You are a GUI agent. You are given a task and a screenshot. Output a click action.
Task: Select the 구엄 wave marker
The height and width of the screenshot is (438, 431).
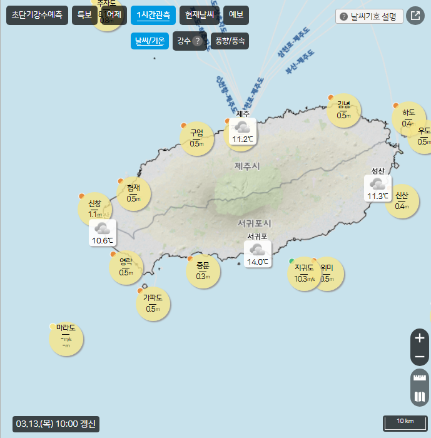click(196, 138)
